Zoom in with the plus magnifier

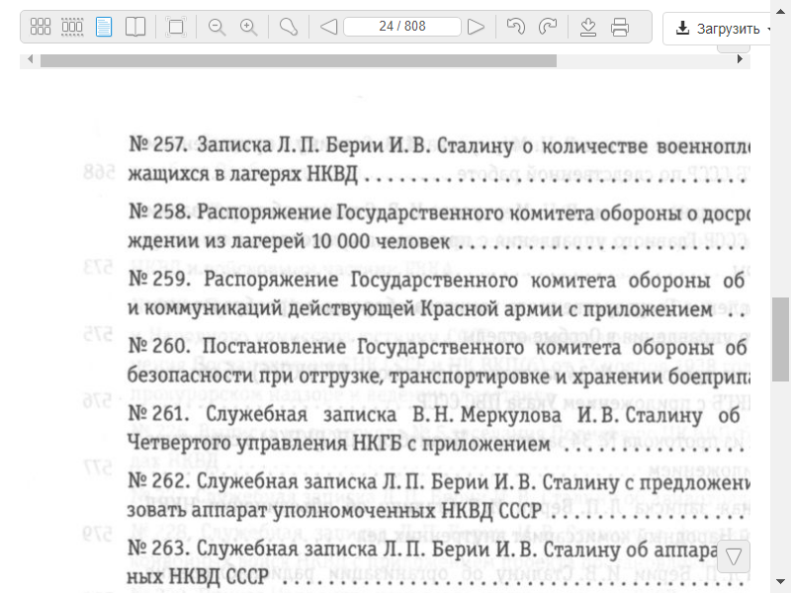click(x=248, y=27)
